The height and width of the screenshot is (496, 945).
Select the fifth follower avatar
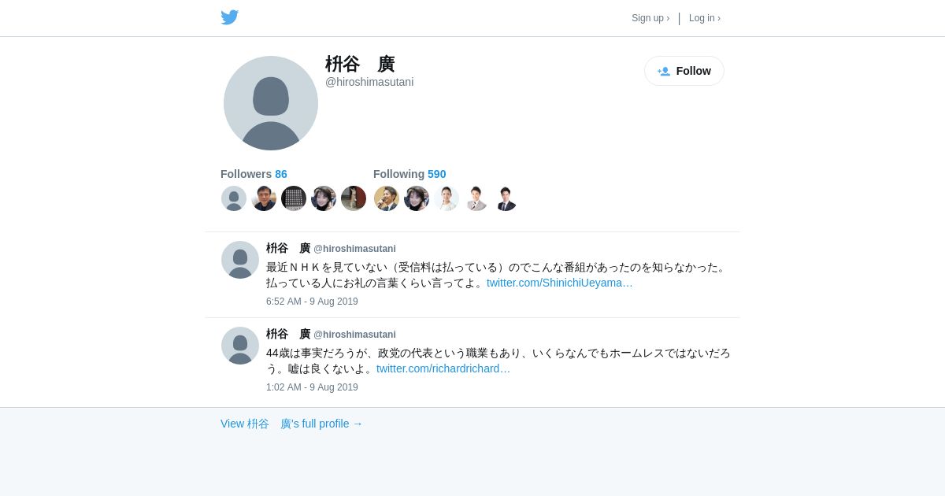(x=354, y=198)
